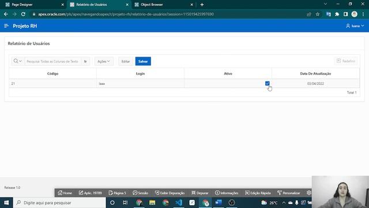This screenshot has height=208, width=369.
Task: Click the Redefinir reset button
Action: tap(346, 61)
